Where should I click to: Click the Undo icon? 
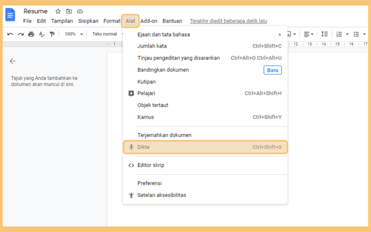coord(10,34)
